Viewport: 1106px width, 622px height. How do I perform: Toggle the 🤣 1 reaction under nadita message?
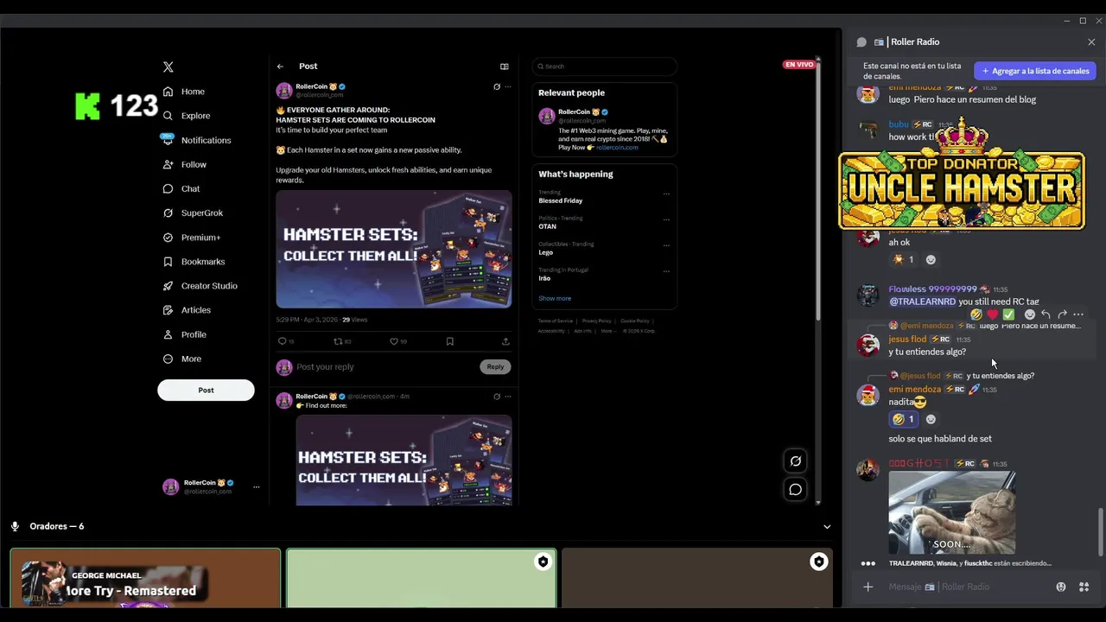904,420
